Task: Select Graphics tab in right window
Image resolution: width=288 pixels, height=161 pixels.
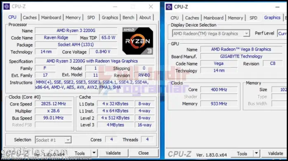Action: [x=272, y=18]
